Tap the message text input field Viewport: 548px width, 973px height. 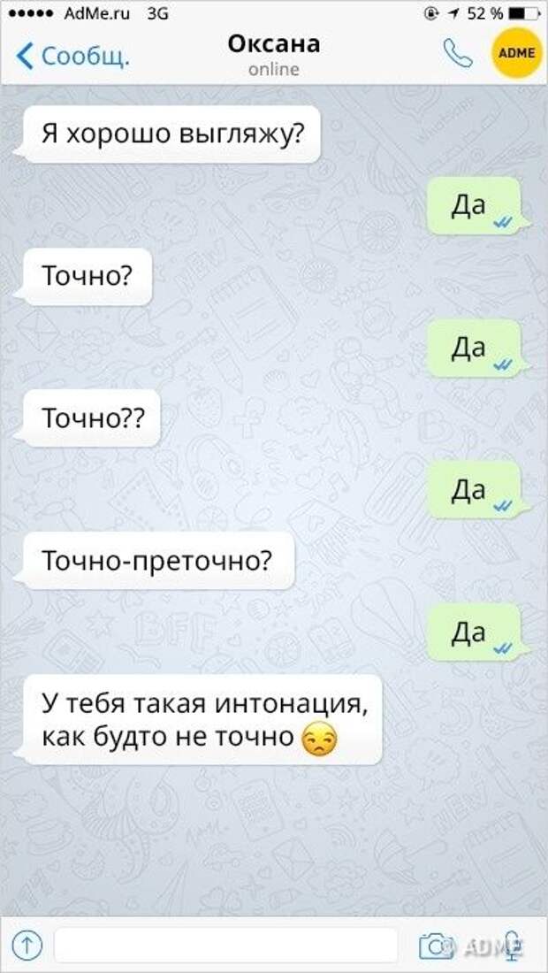tap(226, 945)
